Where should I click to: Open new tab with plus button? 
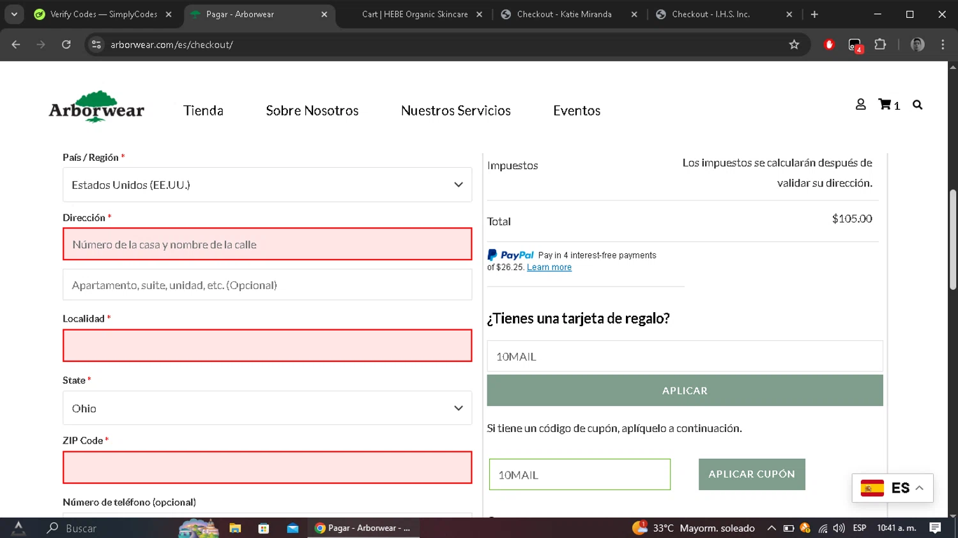814,14
